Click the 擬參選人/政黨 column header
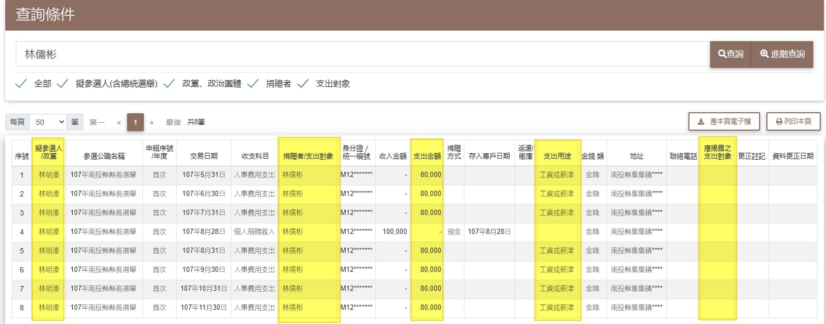826x324 pixels. coord(48,153)
